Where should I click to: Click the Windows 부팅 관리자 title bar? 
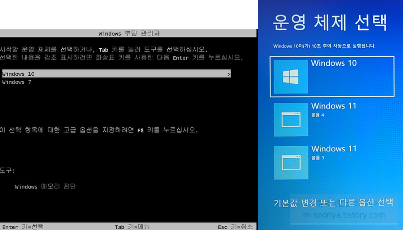pos(128,34)
